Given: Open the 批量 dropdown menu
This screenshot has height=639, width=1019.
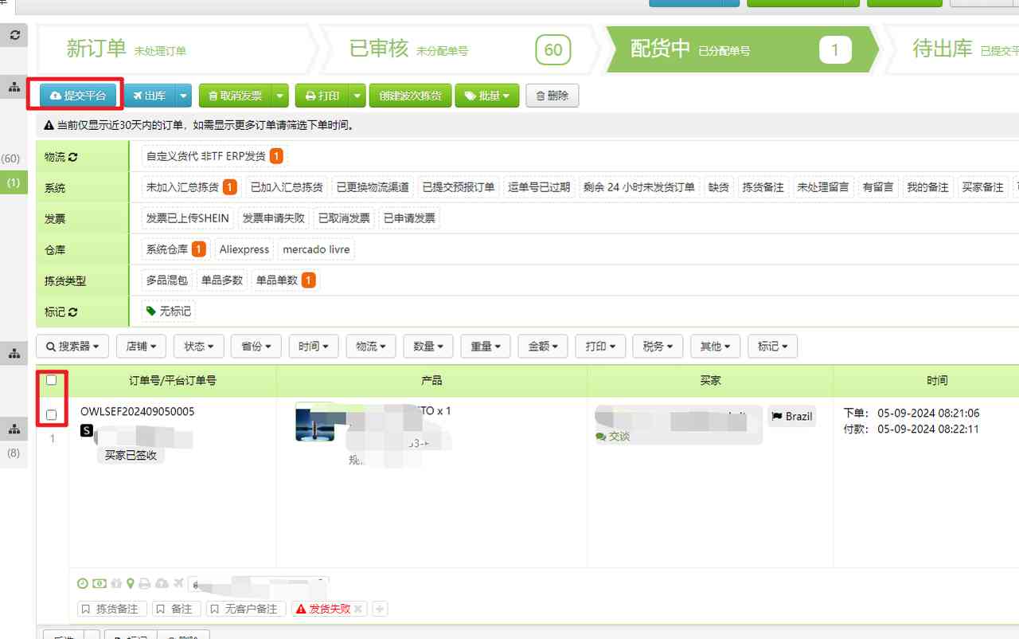Looking at the screenshot, I should 486,95.
